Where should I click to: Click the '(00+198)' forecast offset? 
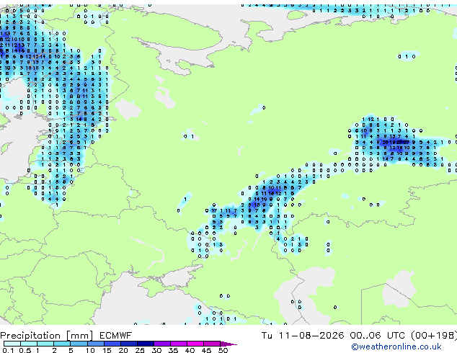pos(434,336)
